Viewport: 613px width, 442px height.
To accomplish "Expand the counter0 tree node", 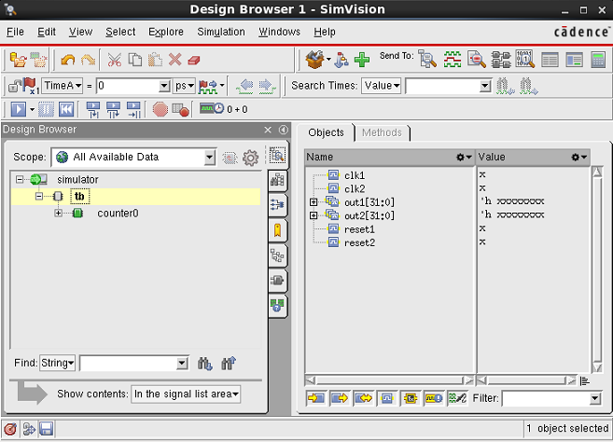I will (x=58, y=213).
